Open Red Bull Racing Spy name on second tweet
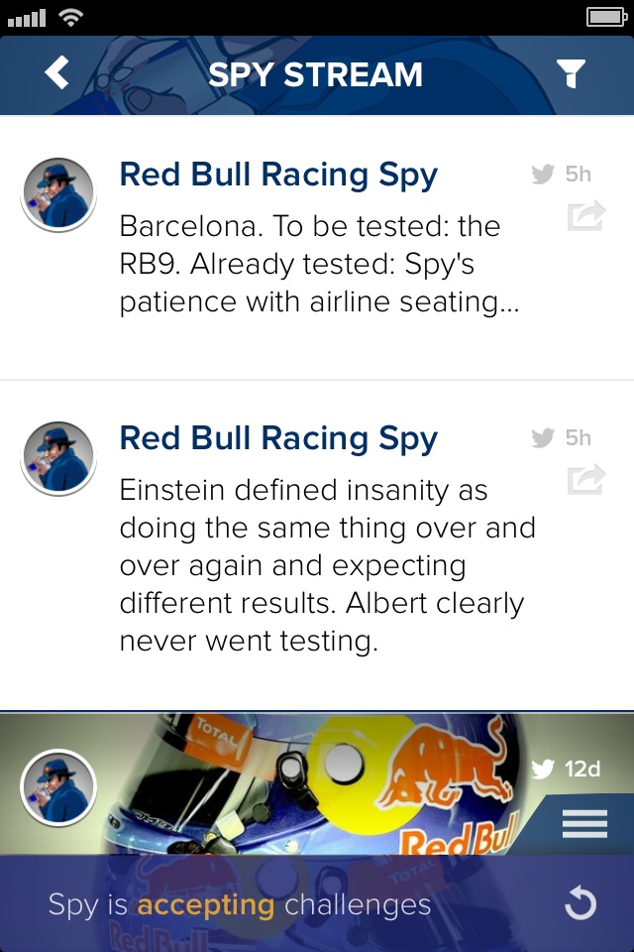 (278, 438)
